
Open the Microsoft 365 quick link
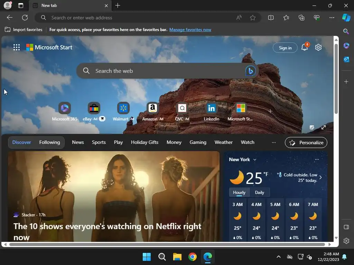65,111
